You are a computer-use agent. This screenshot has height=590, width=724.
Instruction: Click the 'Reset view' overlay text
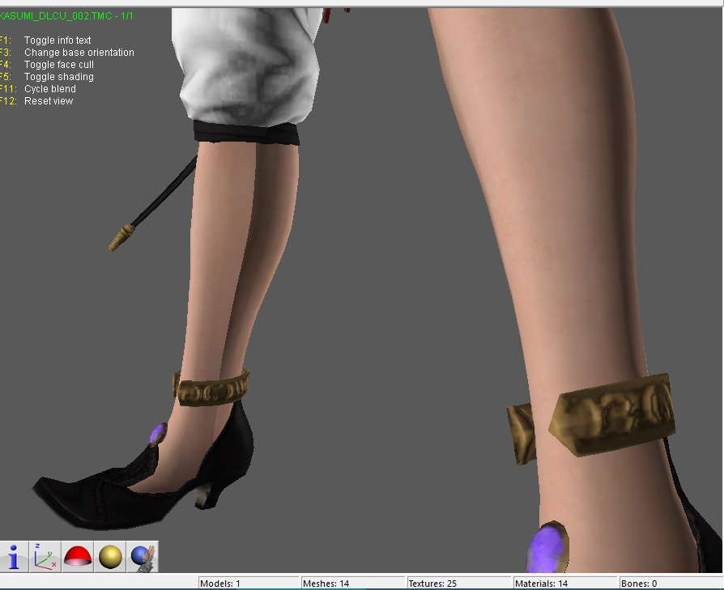coord(49,101)
